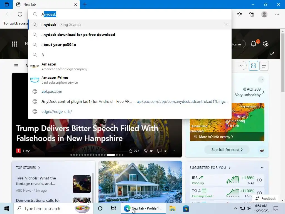Open comments on the Trump article
Image resolution: width=285 pixels, height=214 pixels.
point(162,151)
